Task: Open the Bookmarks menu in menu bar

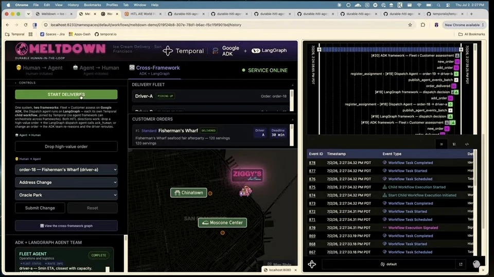Action: pyautogui.click(x=92, y=5)
